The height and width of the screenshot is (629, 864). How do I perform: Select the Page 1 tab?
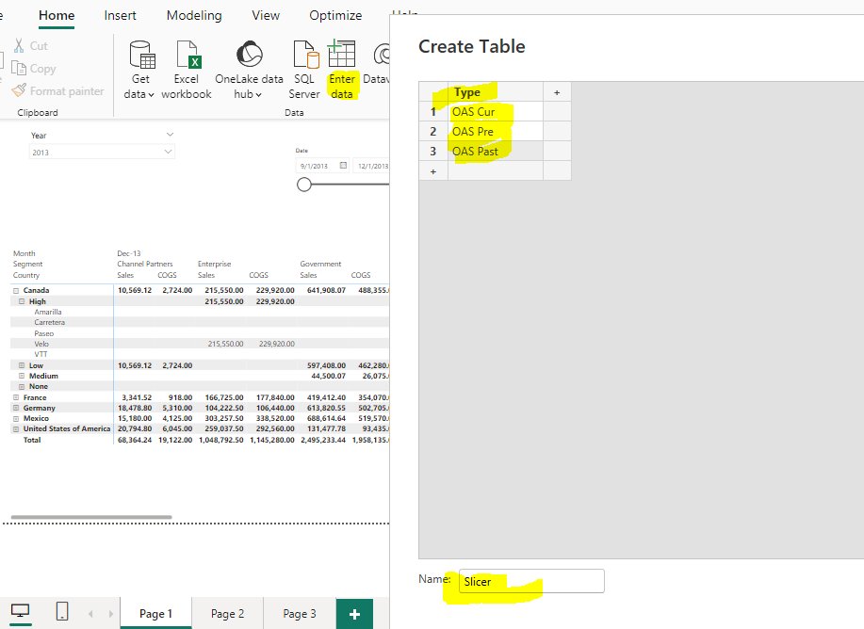[x=156, y=614]
